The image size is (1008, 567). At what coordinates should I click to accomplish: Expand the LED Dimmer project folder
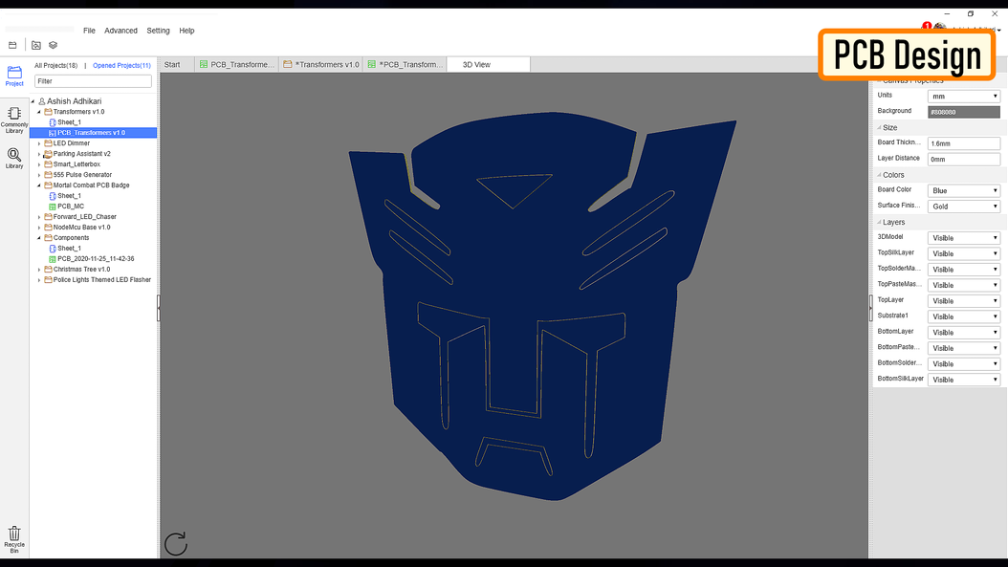(x=39, y=143)
